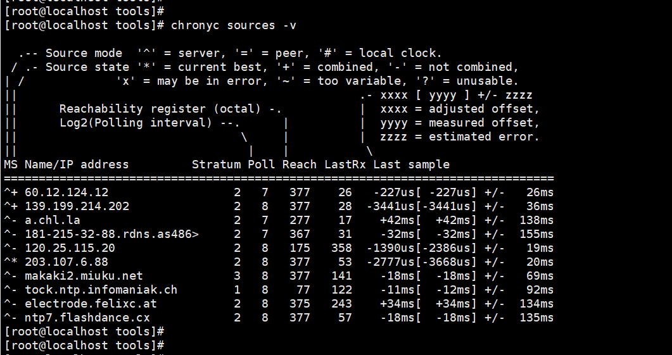Click the estimated error 19ms
This screenshot has width=672, height=355.
(540, 248)
